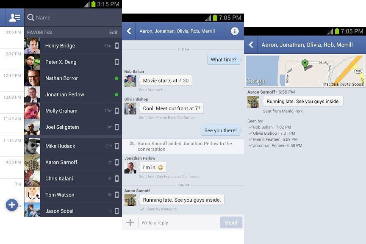The height and width of the screenshot is (244, 366).
Task: Select 'Cool. Meet out front at 7?' message
Action: [x=172, y=108]
